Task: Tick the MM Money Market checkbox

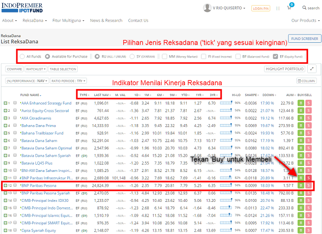Action: point(165,57)
